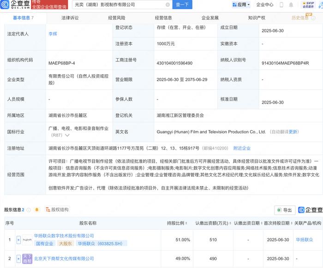This screenshot has width=323, height=268.
Task: Click the 股东信息 info circle icon
Action: [x=29, y=210]
